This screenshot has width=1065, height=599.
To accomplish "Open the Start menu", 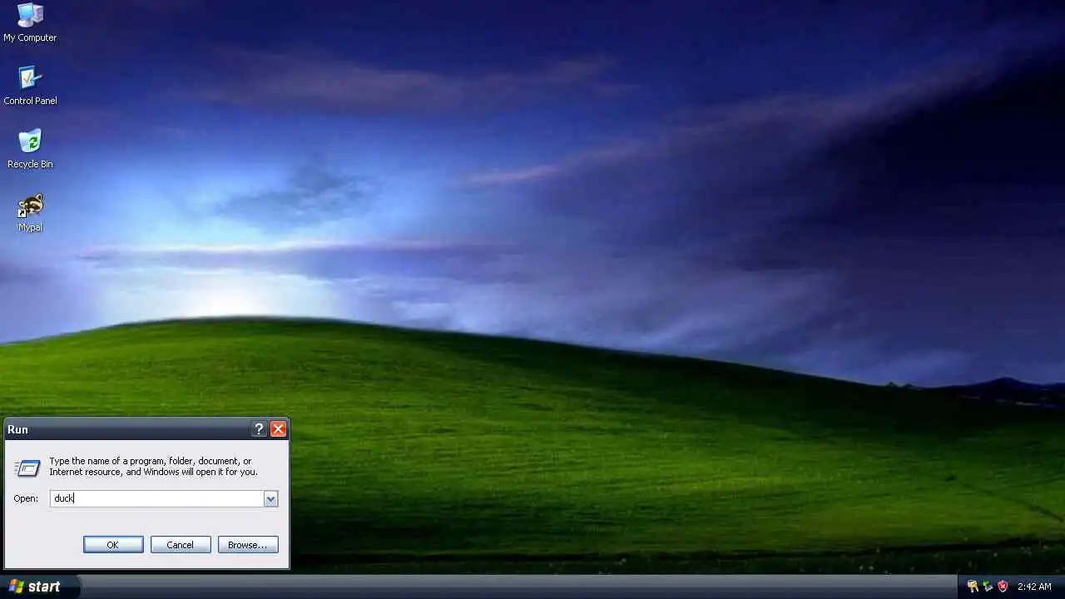I will click(x=38, y=587).
